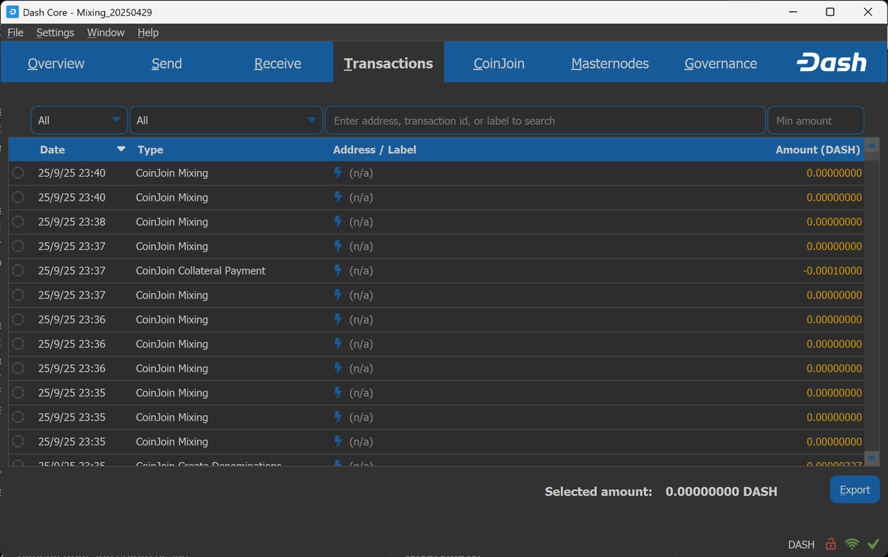
Task: Switch to the CoinJoin tab
Action: [x=499, y=64]
